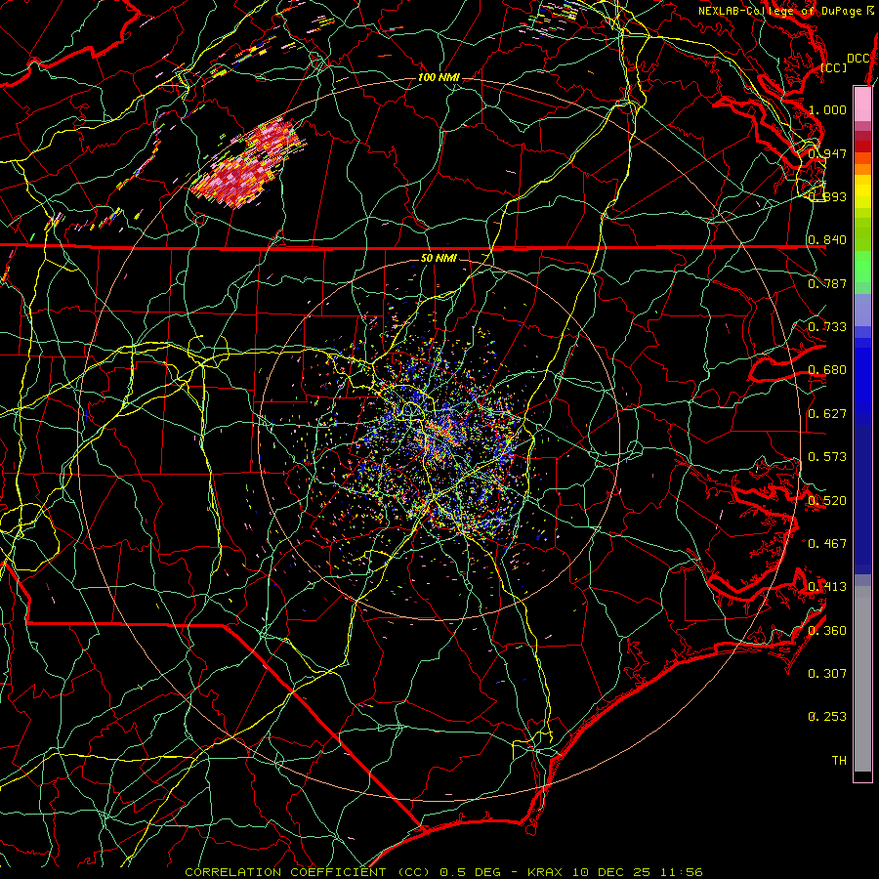Click the CORRELATION COEFFICIENT (CC) 0.5 DEG title text
Screen dimensions: 879x879
pyautogui.click(x=342, y=872)
